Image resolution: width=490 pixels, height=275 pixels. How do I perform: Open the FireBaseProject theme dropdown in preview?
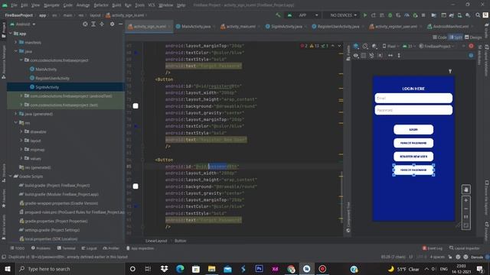pyautogui.click(x=436, y=46)
